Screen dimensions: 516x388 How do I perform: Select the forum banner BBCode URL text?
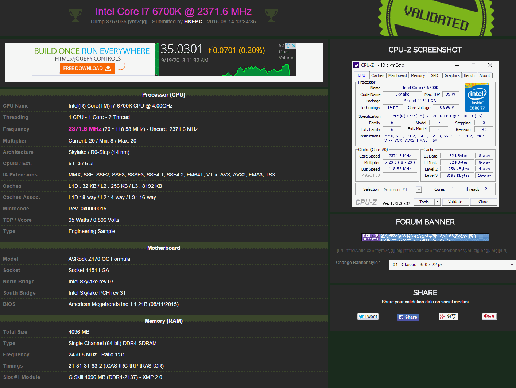coord(422,251)
